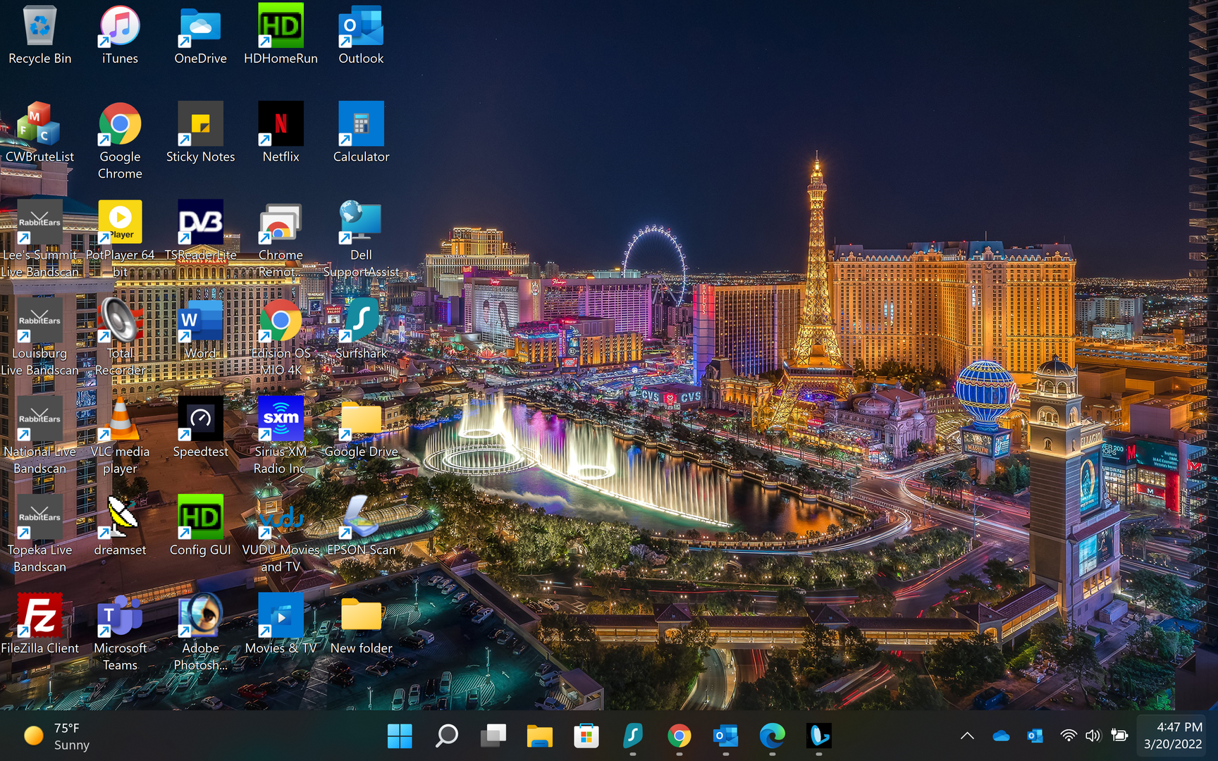Click the Microsoft Teams shortcut

tap(120, 633)
